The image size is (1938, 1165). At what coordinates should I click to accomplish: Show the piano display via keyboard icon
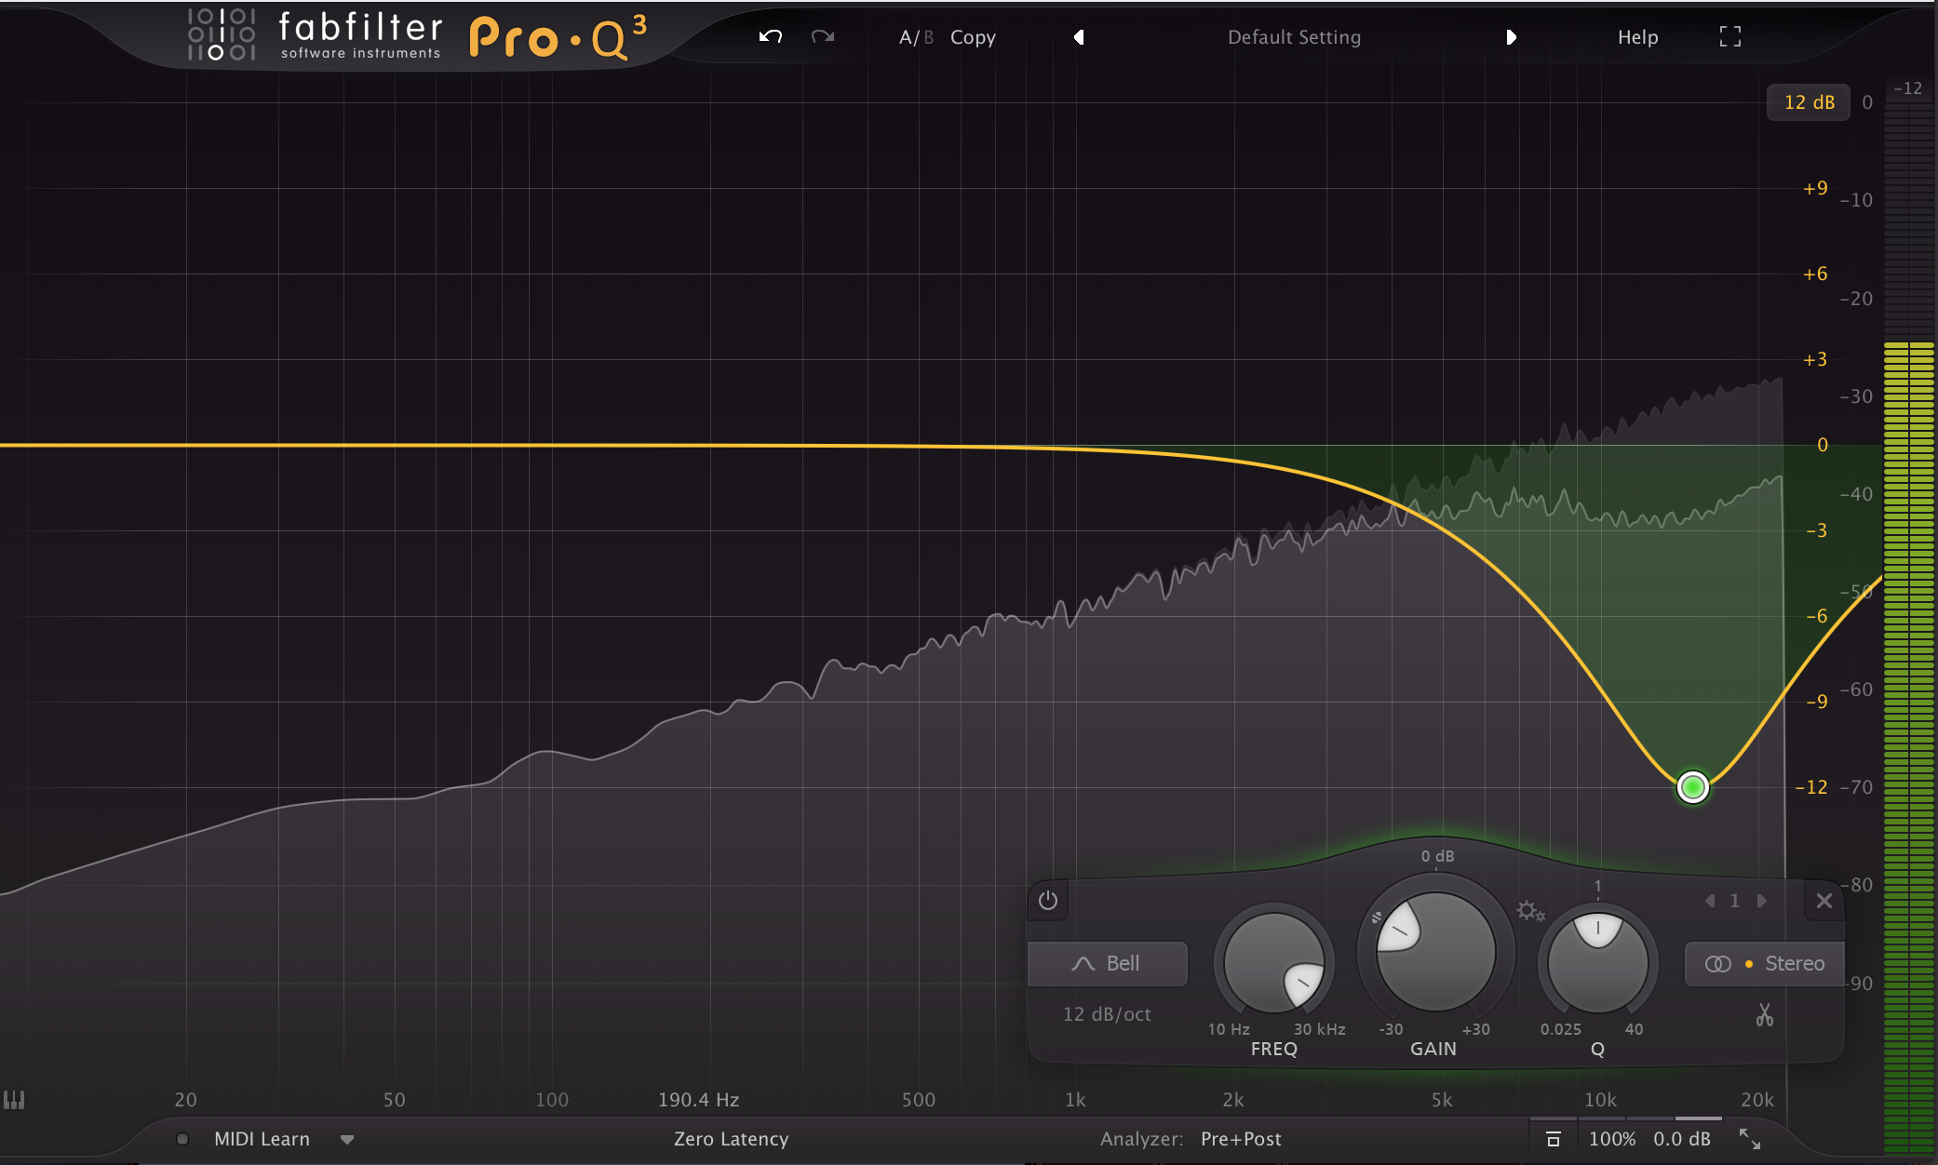tap(14, 1100)
